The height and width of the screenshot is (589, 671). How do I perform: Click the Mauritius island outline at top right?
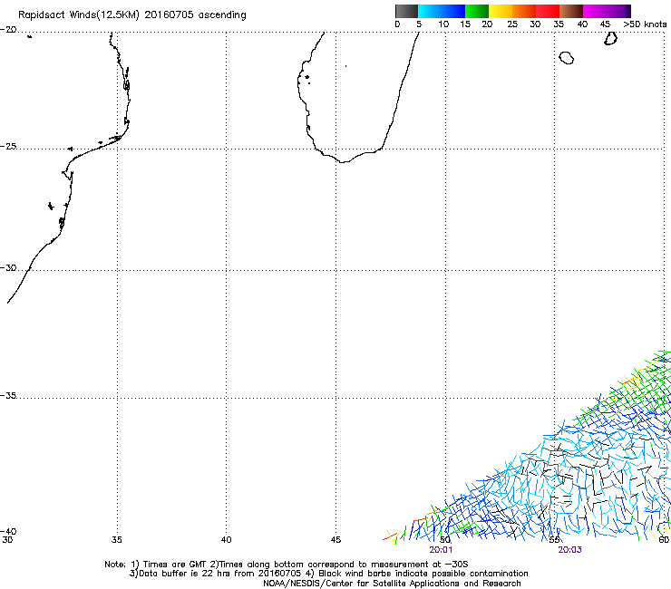[610, 38]
